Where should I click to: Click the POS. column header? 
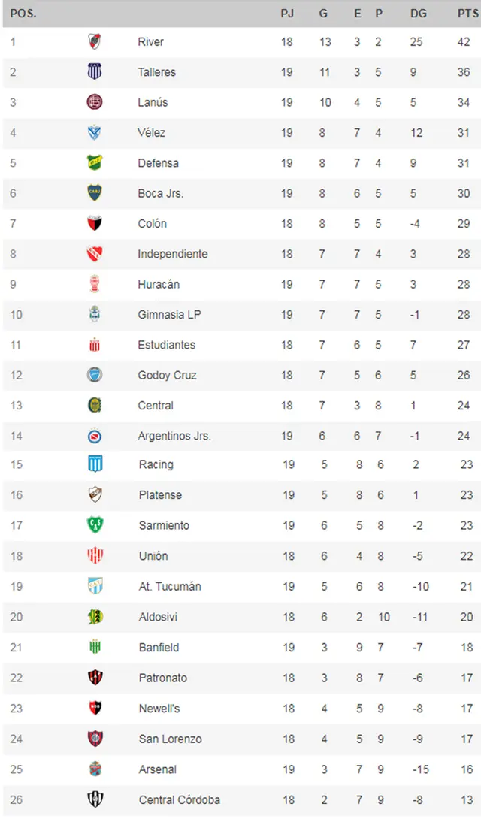click(23, 14)
